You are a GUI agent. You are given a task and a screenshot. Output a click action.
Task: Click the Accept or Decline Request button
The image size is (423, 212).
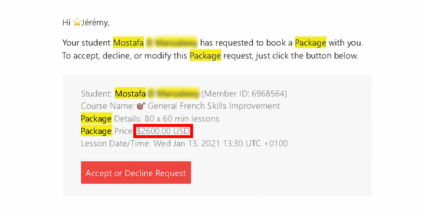[136, 173]
